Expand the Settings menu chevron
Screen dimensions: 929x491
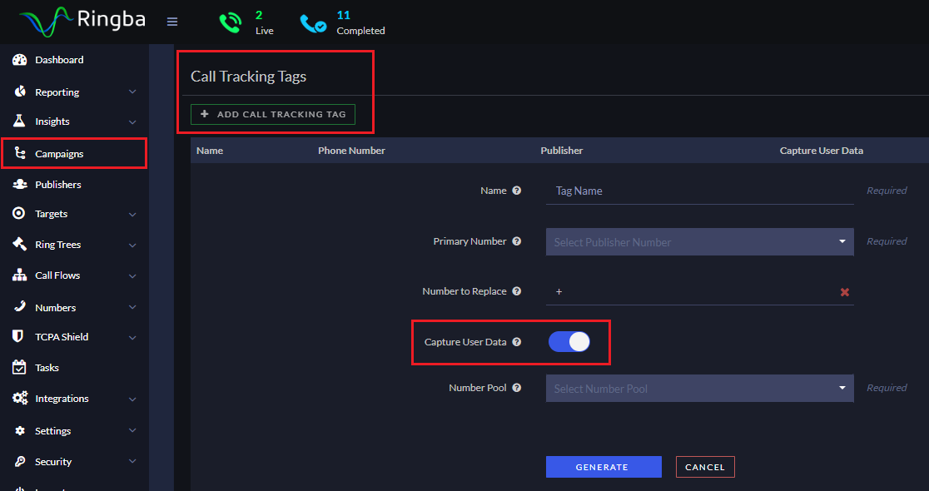[x=132, y=430]
